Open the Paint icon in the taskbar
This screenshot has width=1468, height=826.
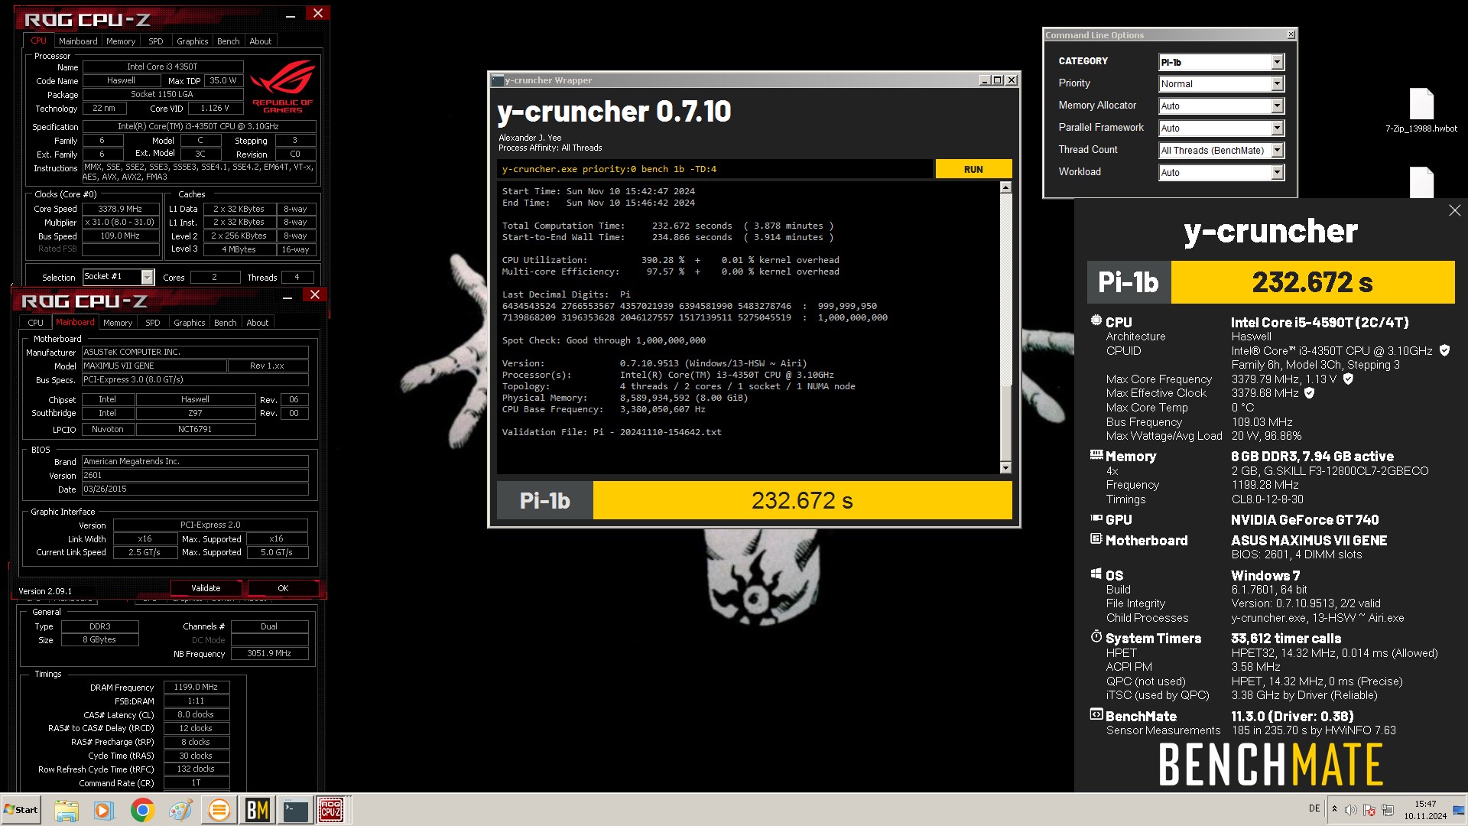[x=180, y=810]
